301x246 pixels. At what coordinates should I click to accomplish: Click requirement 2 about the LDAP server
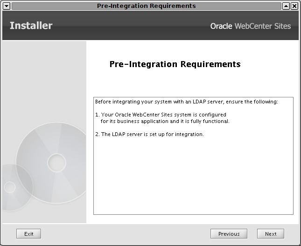click(149, 134)
